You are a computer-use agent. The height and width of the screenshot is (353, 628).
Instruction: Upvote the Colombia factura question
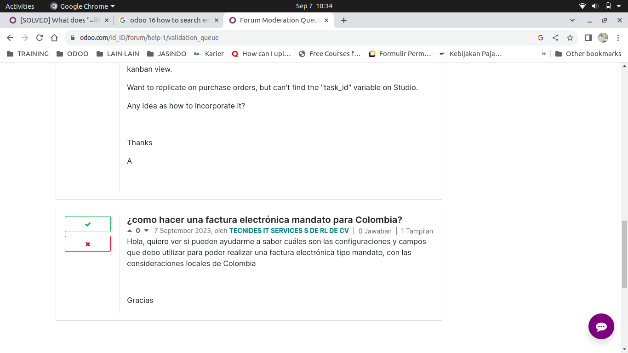click(130, 231)
